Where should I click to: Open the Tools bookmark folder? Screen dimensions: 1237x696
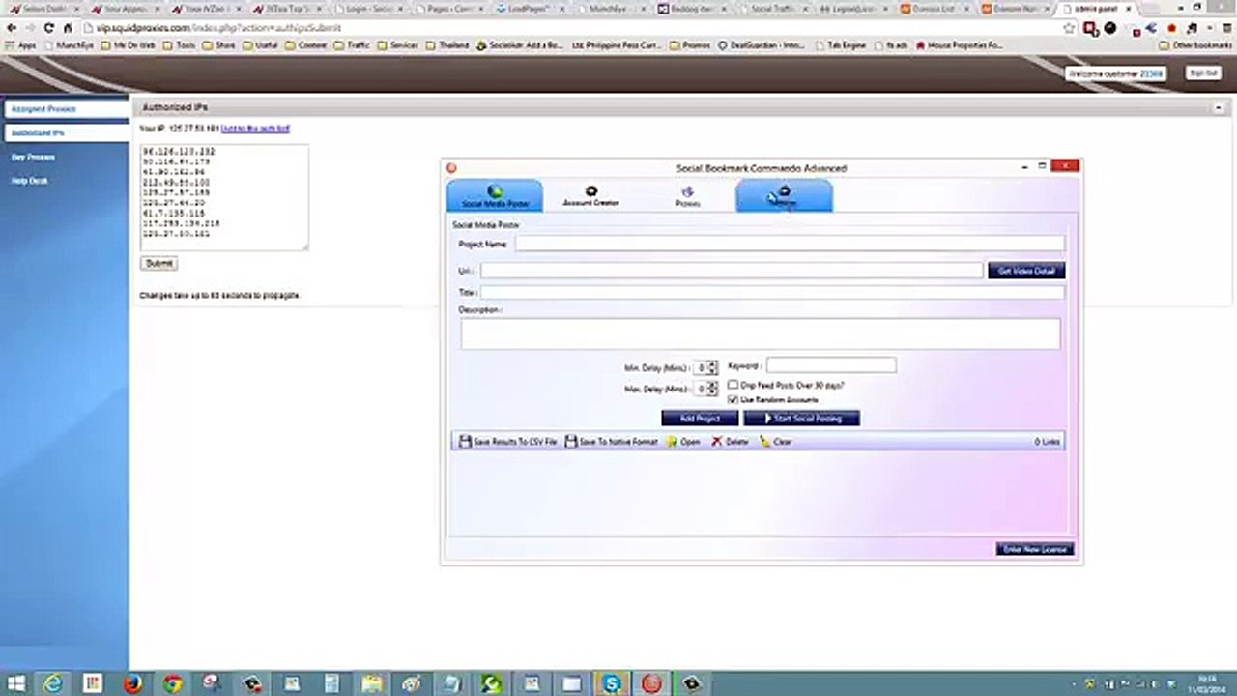pos(179,45)
